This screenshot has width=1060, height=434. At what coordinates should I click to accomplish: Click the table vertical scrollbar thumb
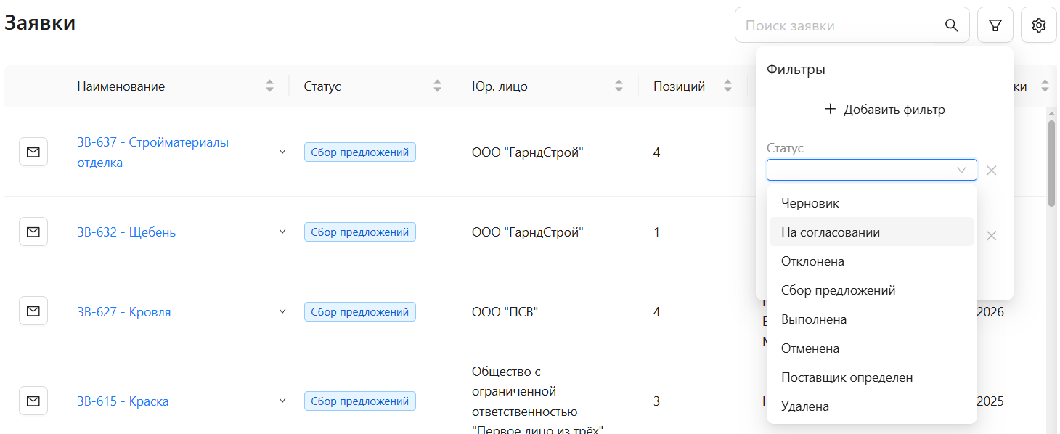click(x=1051, y=163)
